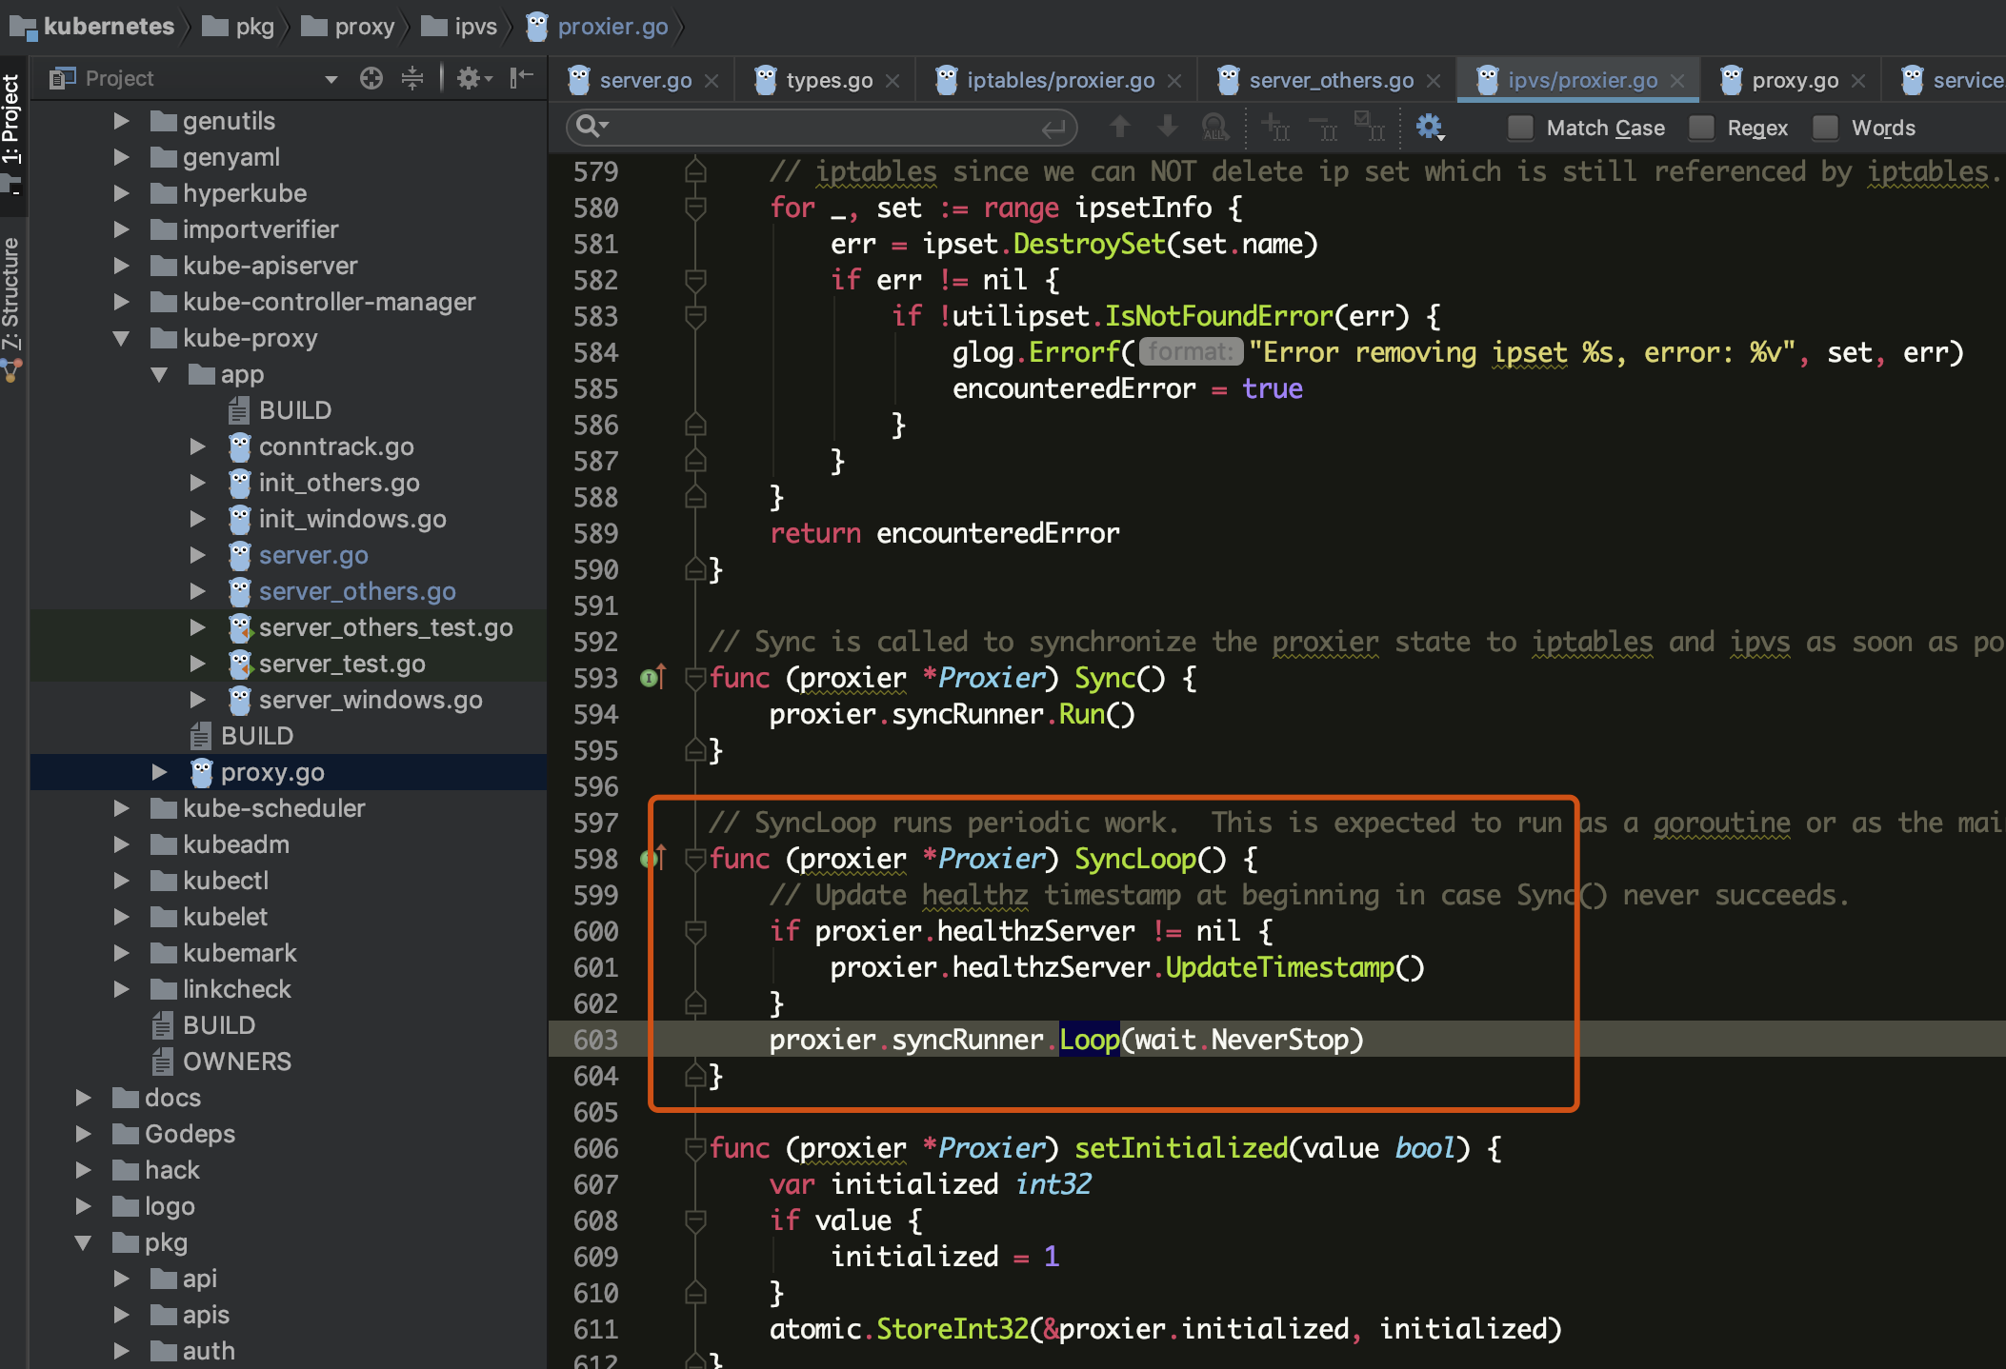Switch to the types.go tab
The width and height of the screenshot is (2006, 1369).
click(828, 81)
